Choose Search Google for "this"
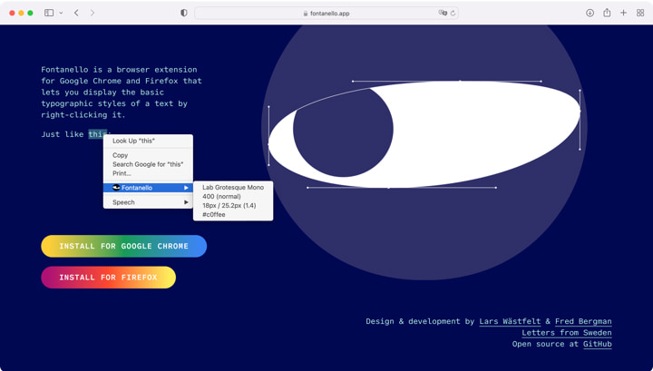This screenshot has height=371, width=653. pyautogui.click(x=148, y=164)
